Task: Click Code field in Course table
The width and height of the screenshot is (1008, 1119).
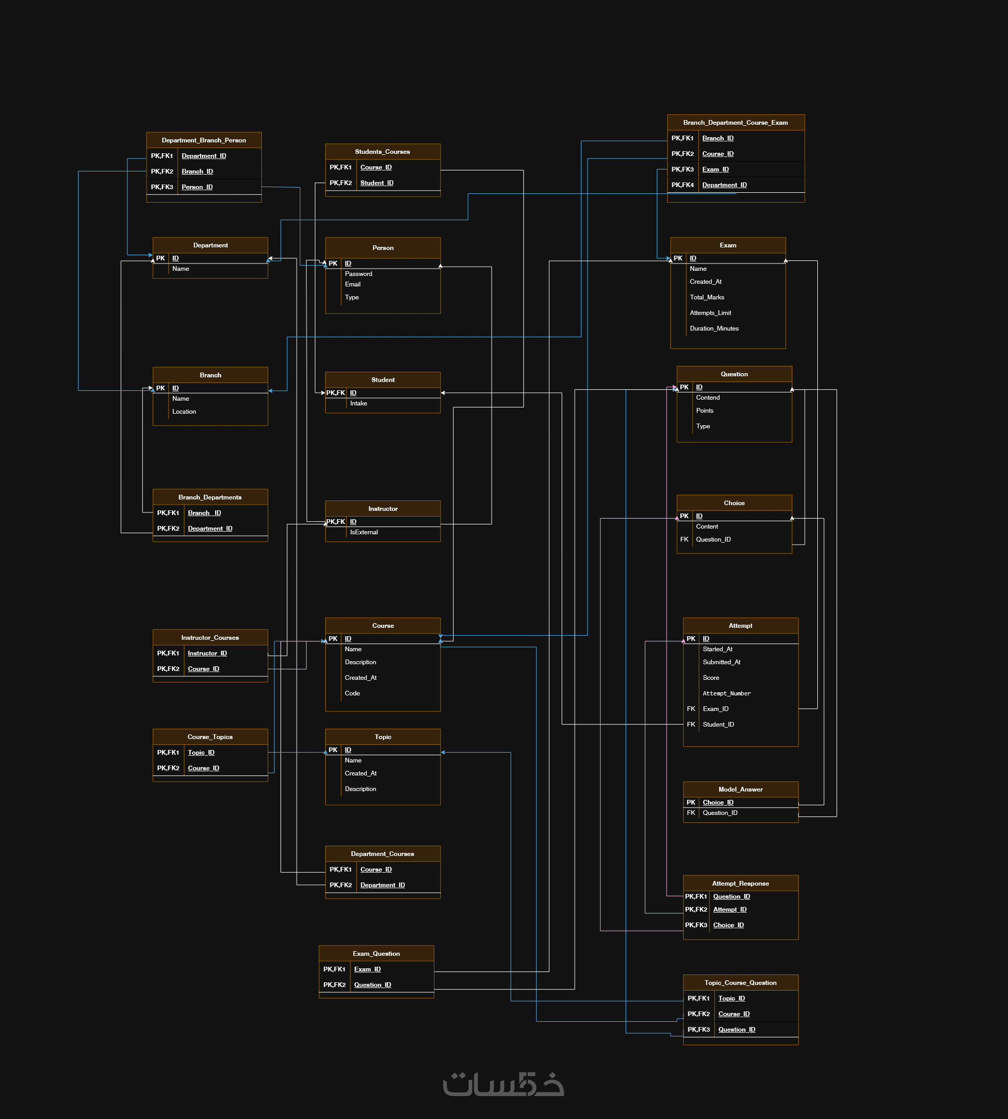Action: pos(352,693)
